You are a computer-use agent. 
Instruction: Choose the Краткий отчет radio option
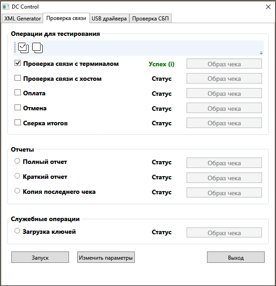(x=17, y=176)
